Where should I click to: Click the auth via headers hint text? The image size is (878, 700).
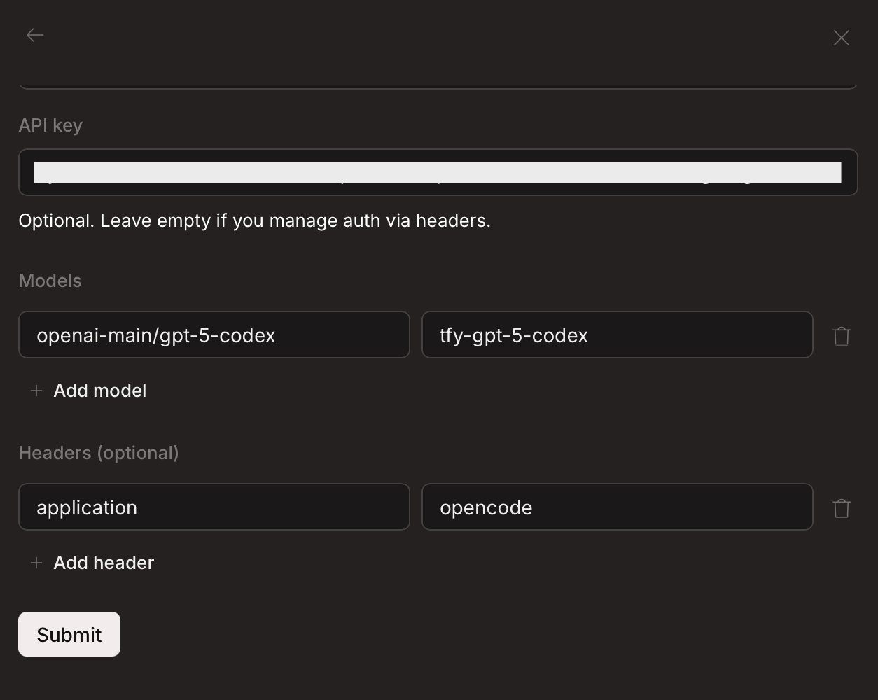[x=254, y=220]
